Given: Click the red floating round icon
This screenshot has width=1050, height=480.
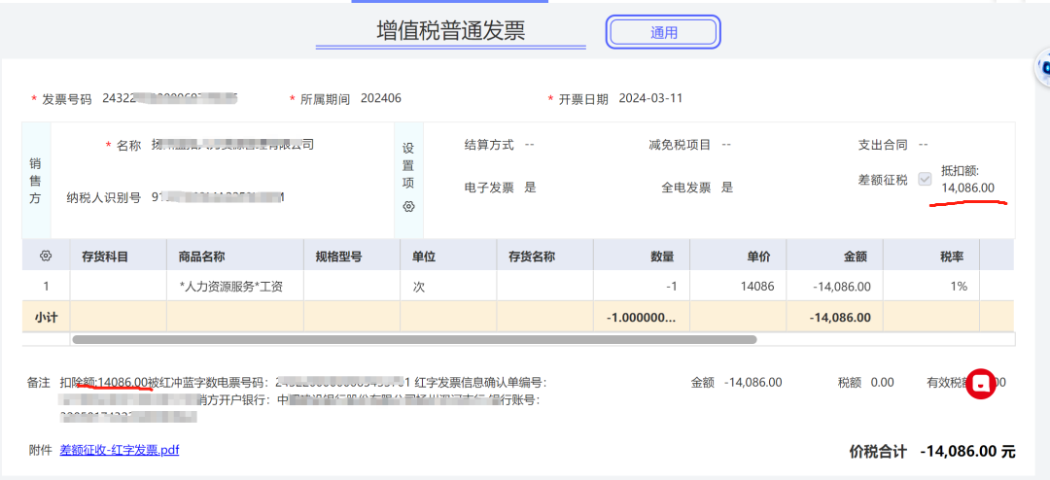Looking at the screenshot, I should tap(981, 384).
